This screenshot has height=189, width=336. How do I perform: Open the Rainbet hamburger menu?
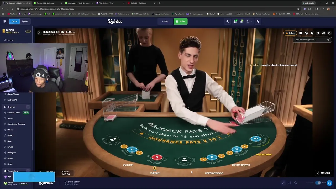[5, 22]
